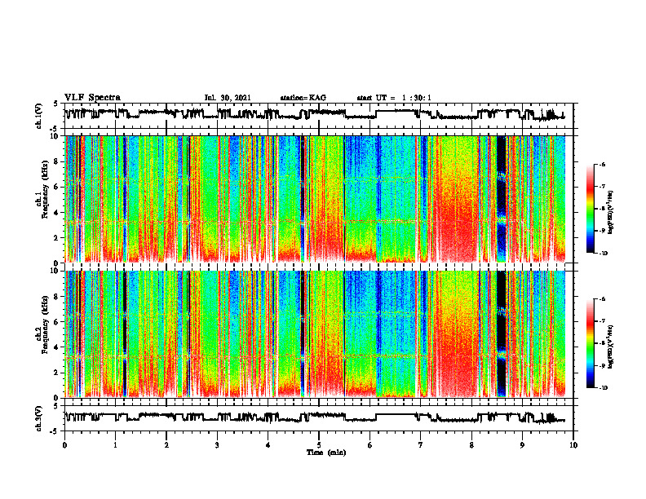Click time axis tick label "1"
This screenshot has height=499, width=646.
click(x=115, y=445)
